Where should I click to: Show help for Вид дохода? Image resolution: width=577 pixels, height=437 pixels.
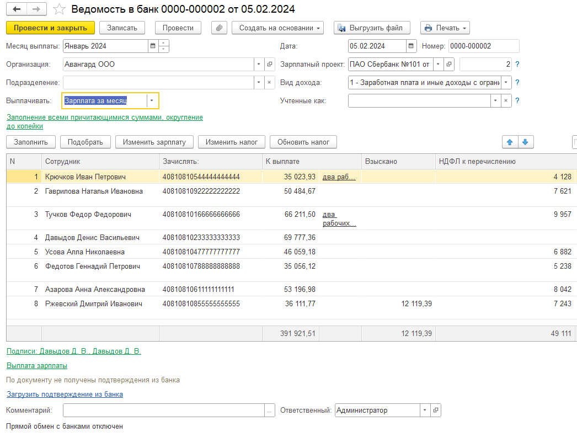(x=517, y=82)
